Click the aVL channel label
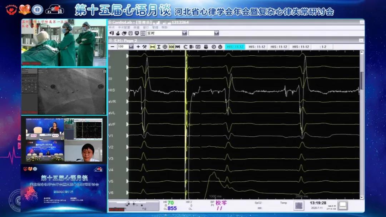386x217 pixels. point(112,113)
